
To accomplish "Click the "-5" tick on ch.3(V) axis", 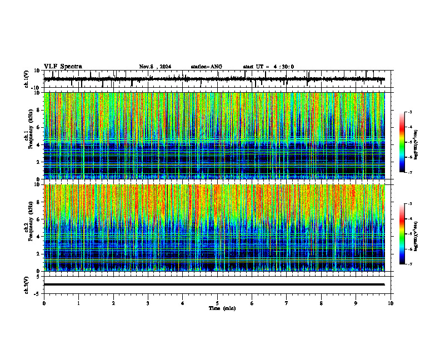I will tap(37, 294).
